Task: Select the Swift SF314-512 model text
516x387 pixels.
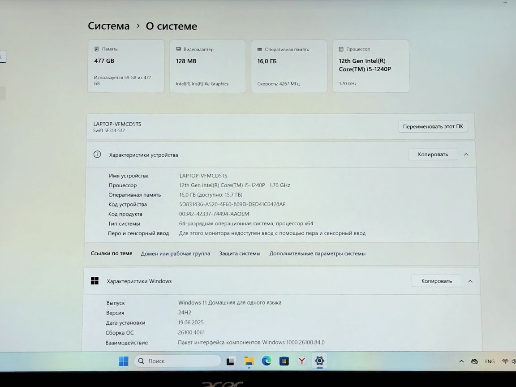Action: [109, 130]
